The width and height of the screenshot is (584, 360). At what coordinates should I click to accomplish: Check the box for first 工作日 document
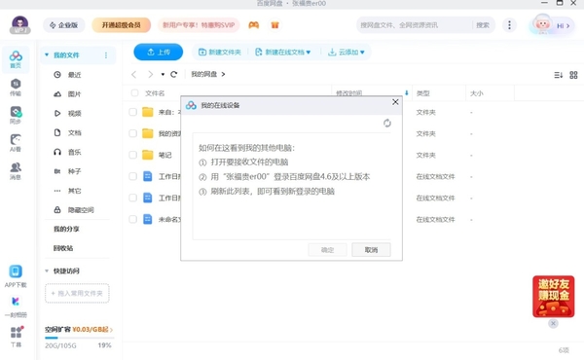[132, 176]
